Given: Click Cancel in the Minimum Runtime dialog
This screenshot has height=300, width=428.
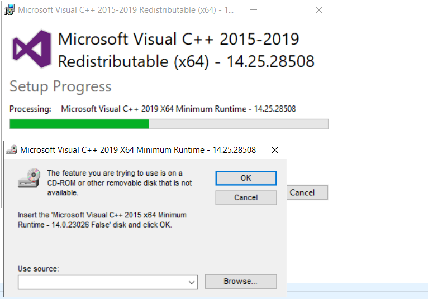Looking at the screenshot, I should (x=246, y=197).
